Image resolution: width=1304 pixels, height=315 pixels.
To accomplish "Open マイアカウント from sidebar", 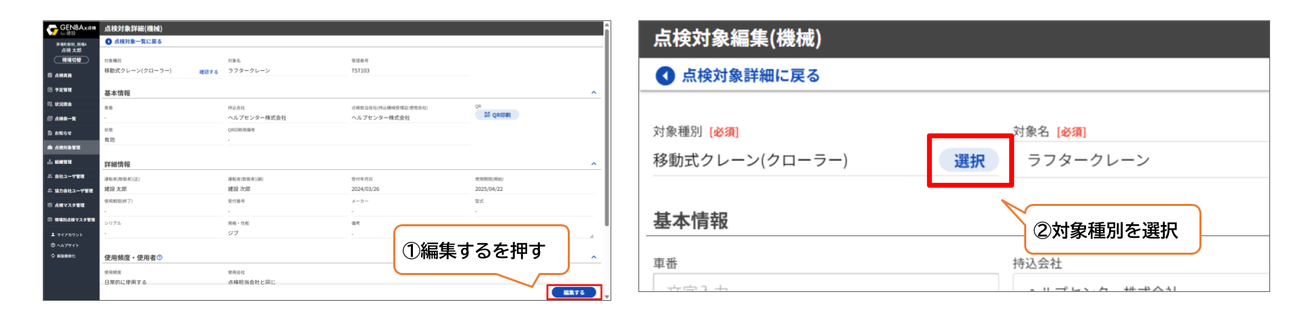I will pyautogui.click(x=67, y=234).
